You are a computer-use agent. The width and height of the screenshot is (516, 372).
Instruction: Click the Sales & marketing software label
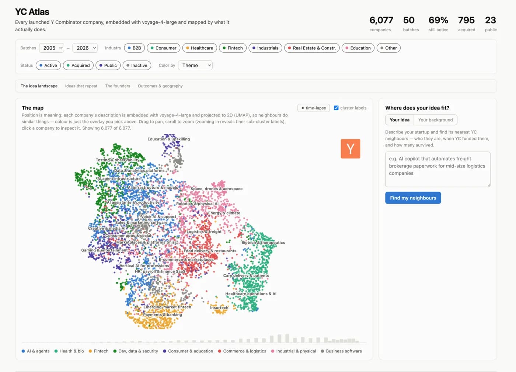pyautogui.click(x=141, y=223)
